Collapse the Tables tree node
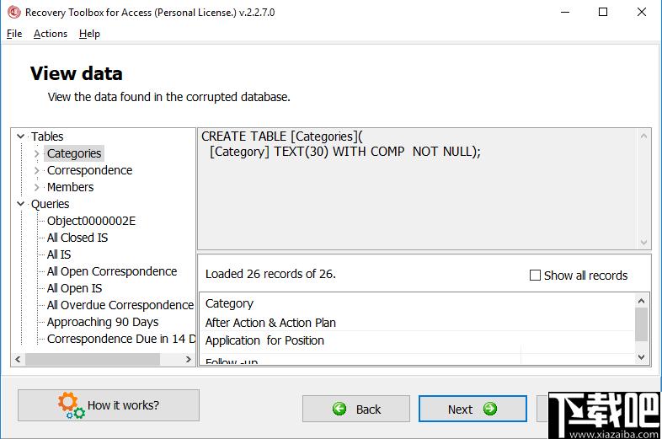Viewport: 662px width, 439px height. (x=20, y=137)
